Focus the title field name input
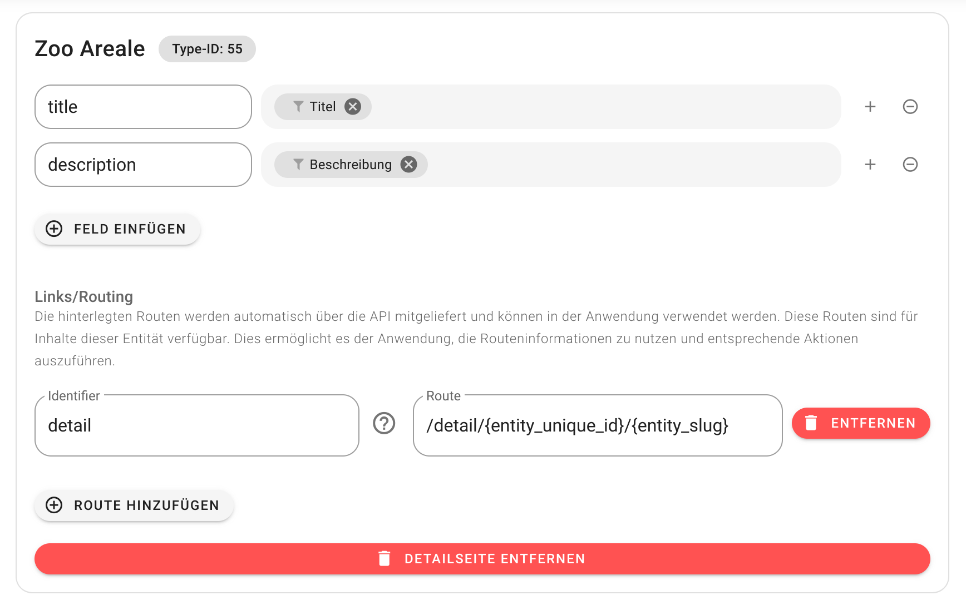The image size is (966, 610). (x=143, y=107)
